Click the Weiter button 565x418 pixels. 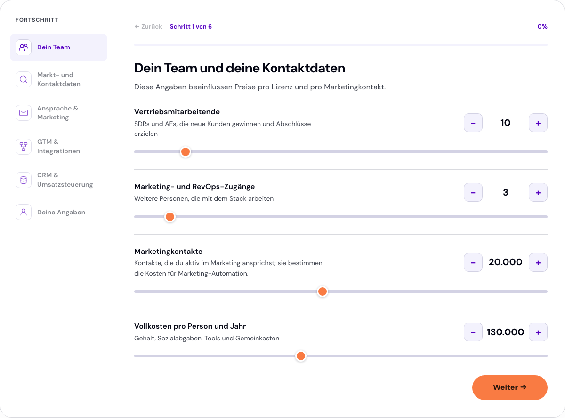[510, 387]
